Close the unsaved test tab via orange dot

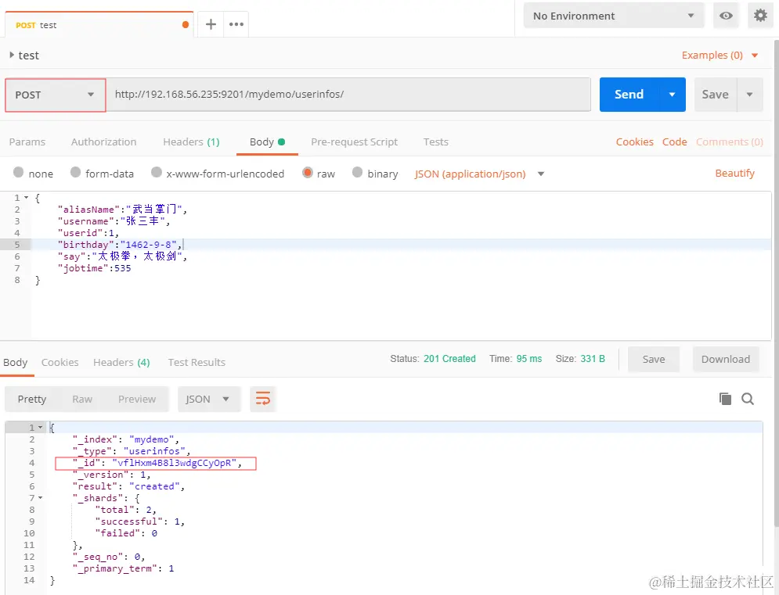click(186, 25)
